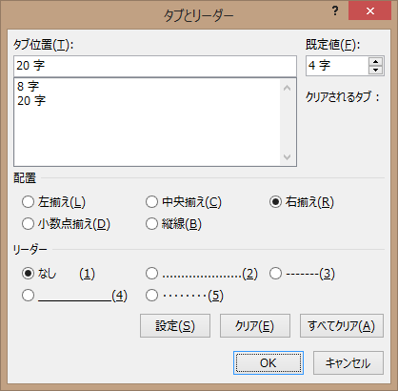
Task: Click the クリア(E) button
Action: [255, 326]
